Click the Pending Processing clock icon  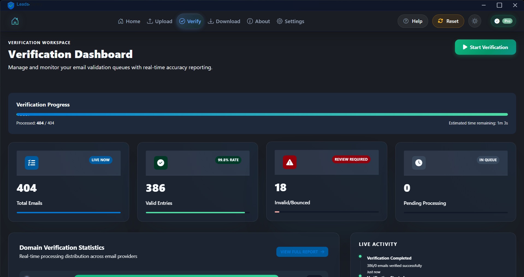pyautogui.click(x=419, y=163)
